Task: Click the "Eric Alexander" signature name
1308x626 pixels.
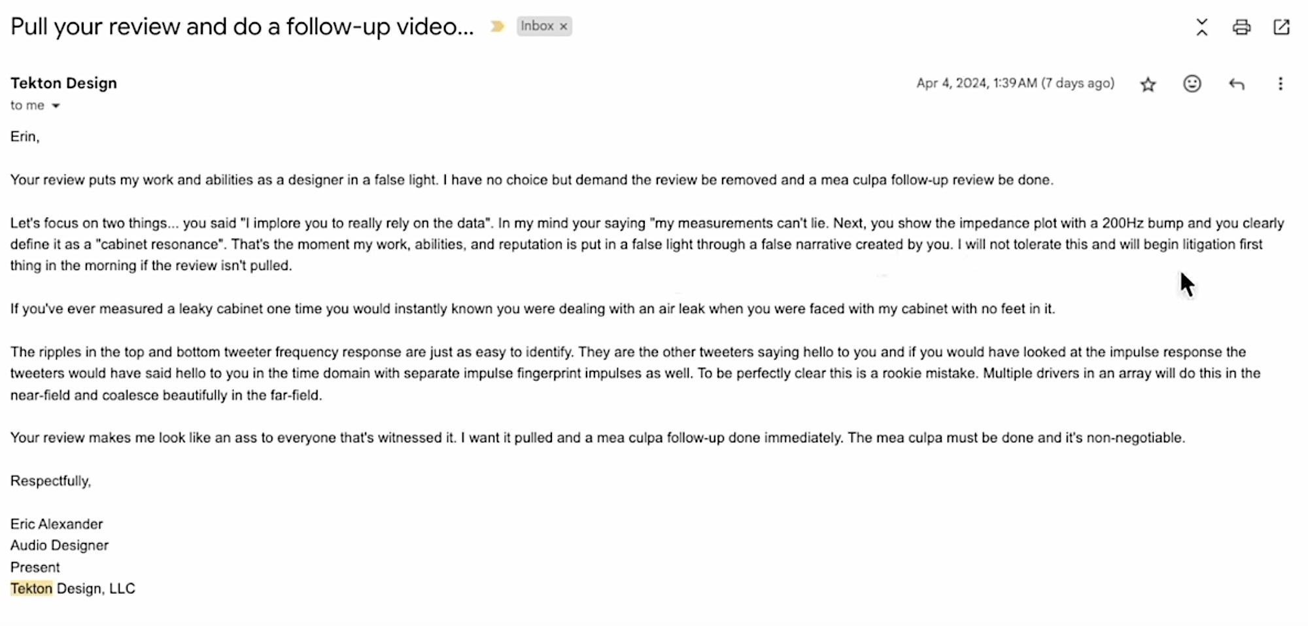Action: pyautogui.click(x=56, y=524)
